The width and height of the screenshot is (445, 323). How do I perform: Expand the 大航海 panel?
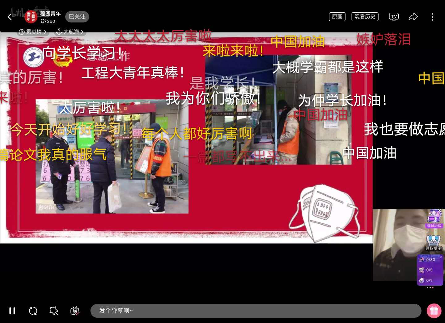pos(70,32)
